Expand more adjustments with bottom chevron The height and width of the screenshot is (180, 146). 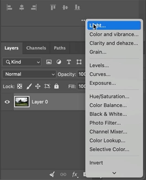point(114,173)
